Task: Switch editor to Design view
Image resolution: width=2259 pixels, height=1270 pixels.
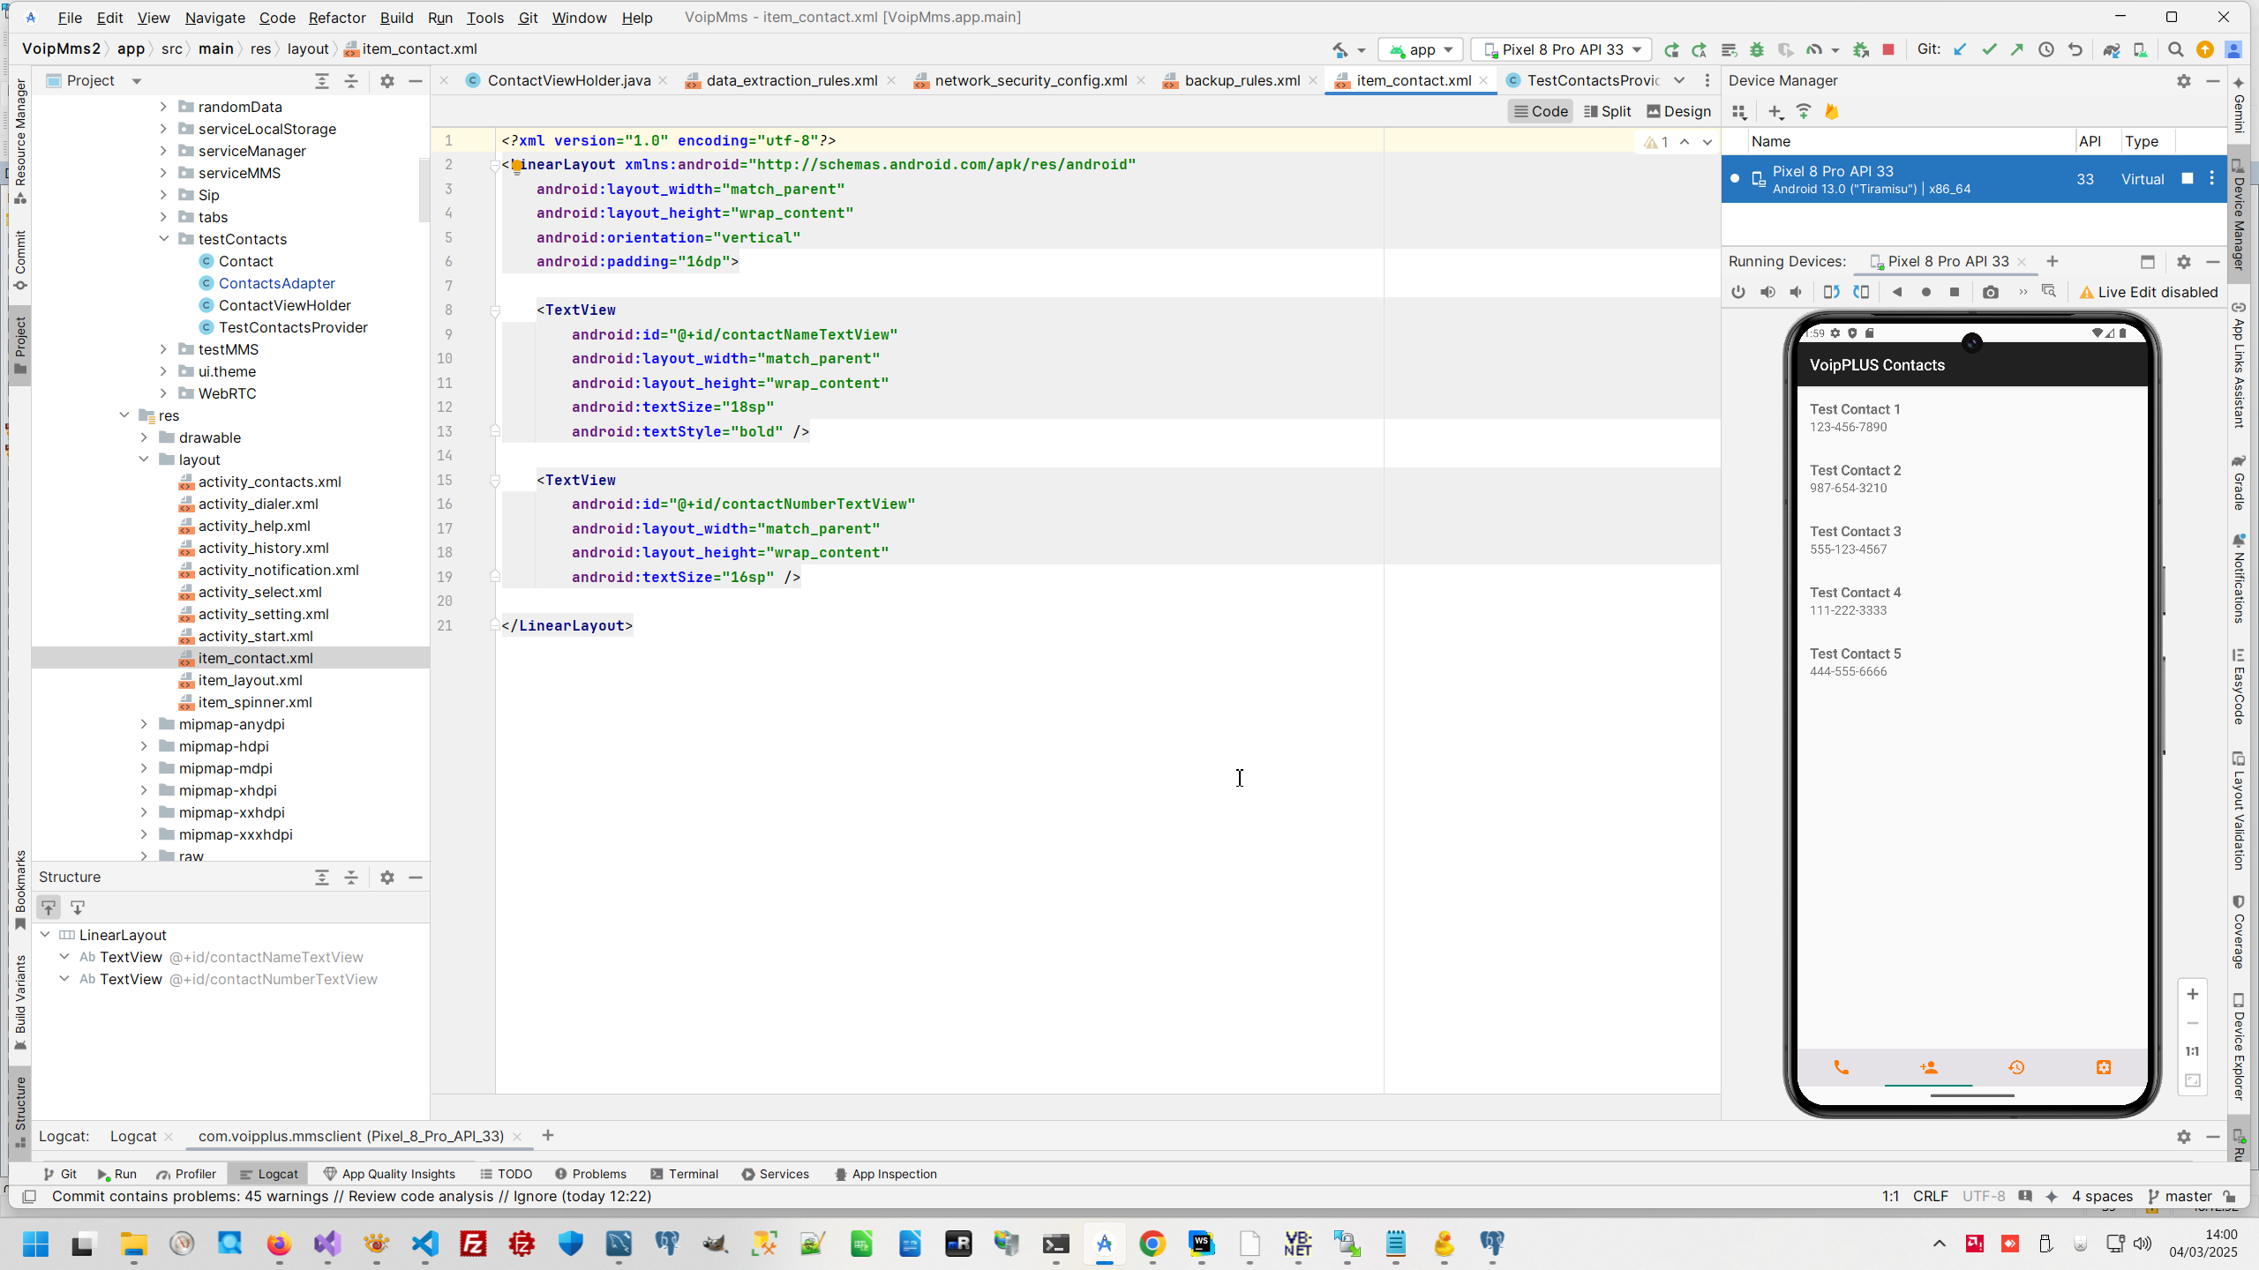Action: 1678,111
